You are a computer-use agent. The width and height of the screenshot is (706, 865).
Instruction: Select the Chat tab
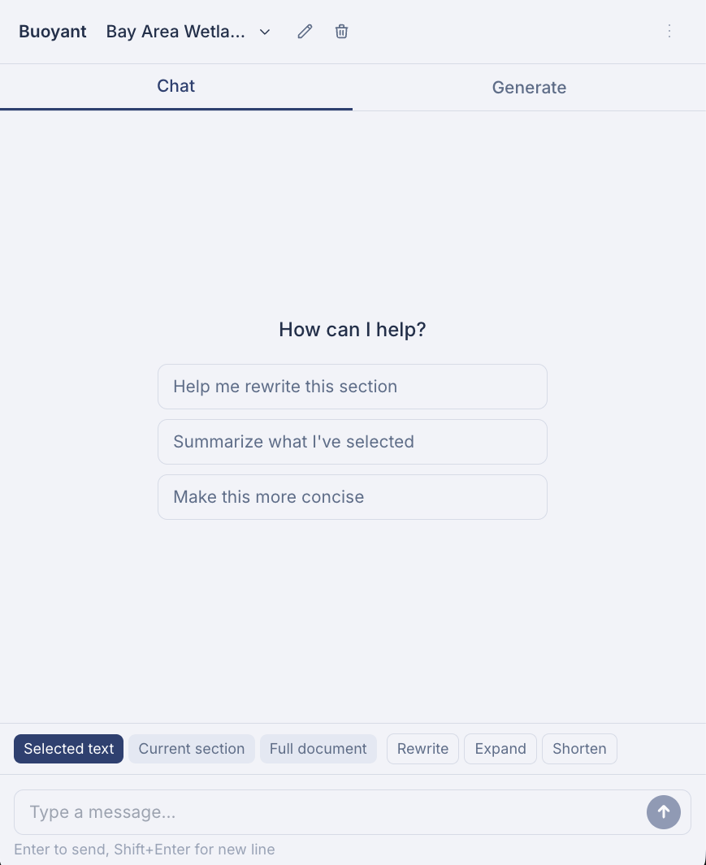175,86
